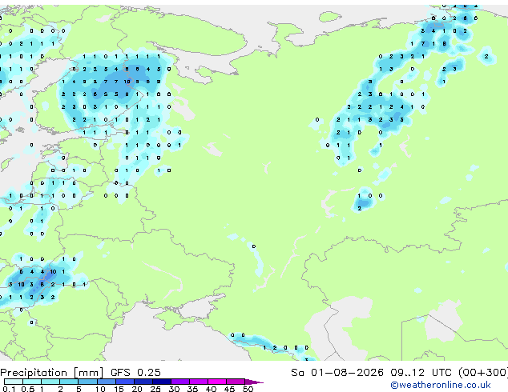The width and height of the screenshot is (508, 392).
Task: Click the 30–35 mm purple legend swatch
Action: pyautogui.click(x=179, y=382)
